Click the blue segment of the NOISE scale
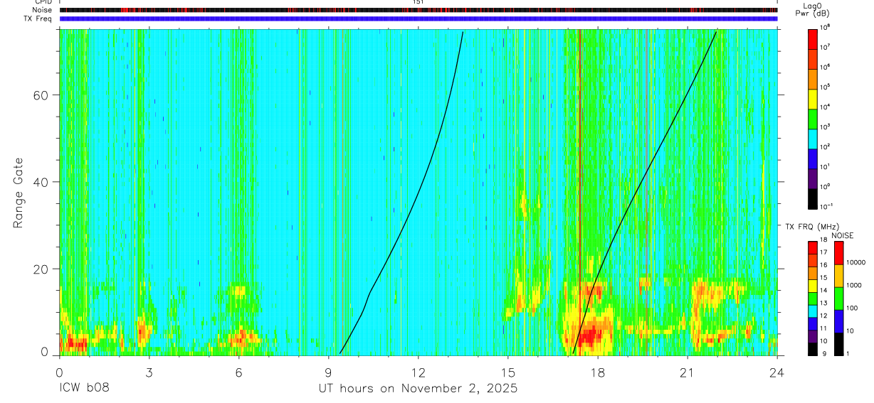Image resolution: width=874 pixels, height=403 pixels. (838, 321)
